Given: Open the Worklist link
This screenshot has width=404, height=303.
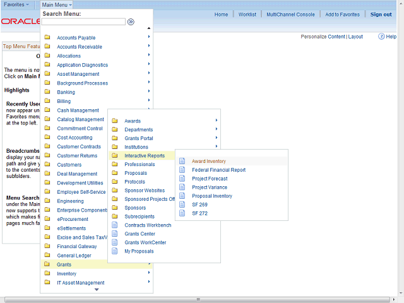Looking at the screenshot, I should click(x=247, y=15).
